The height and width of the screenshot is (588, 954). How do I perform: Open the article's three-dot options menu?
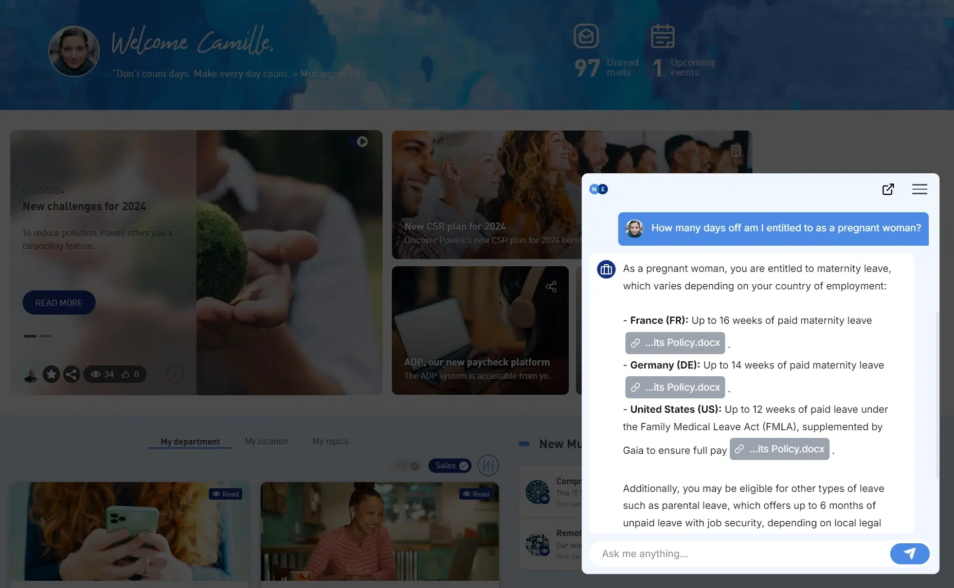175,374
